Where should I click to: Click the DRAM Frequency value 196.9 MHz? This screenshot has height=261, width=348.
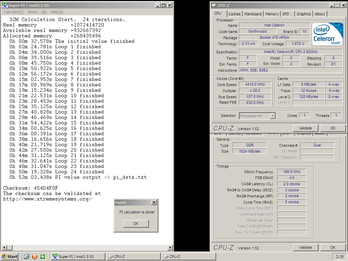292,172
